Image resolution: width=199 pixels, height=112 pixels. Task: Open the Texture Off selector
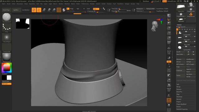point(7,48)
